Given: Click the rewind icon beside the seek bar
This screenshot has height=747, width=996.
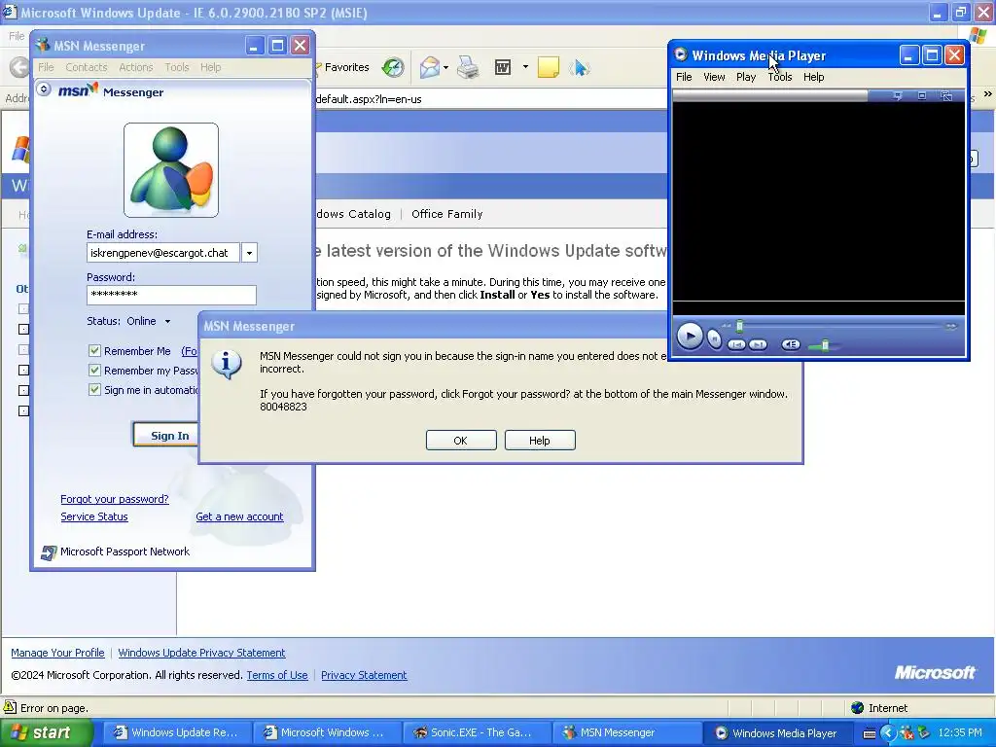Looking at the screenshot, I should point(726,326).
